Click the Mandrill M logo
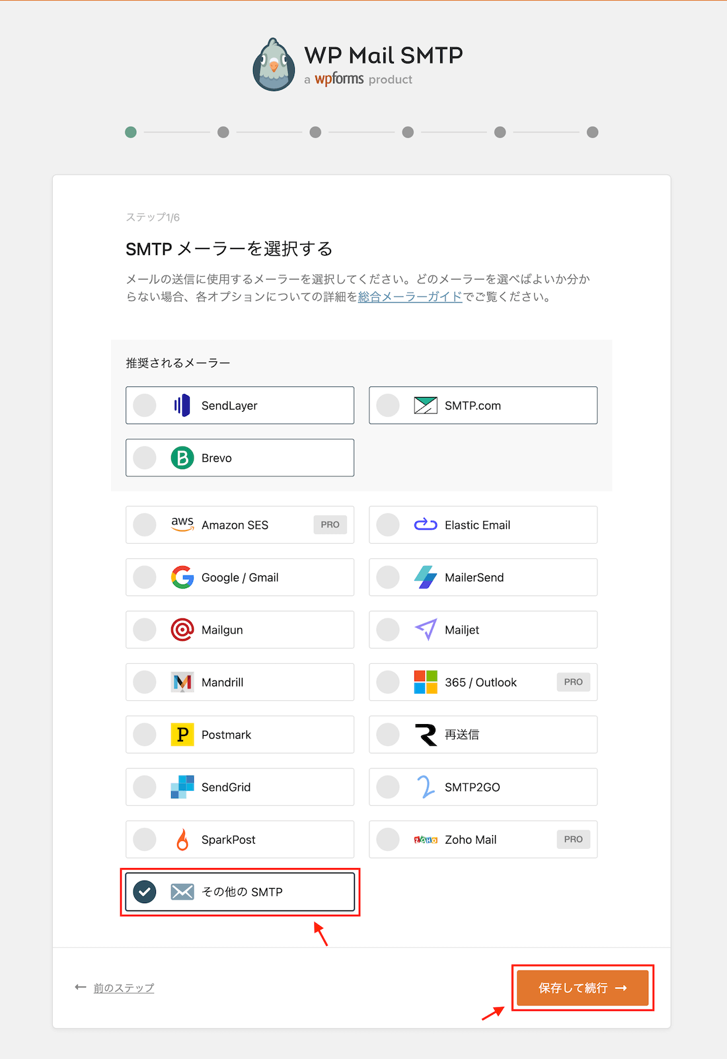Screen dimensions: 727x1059 point(182,682)
